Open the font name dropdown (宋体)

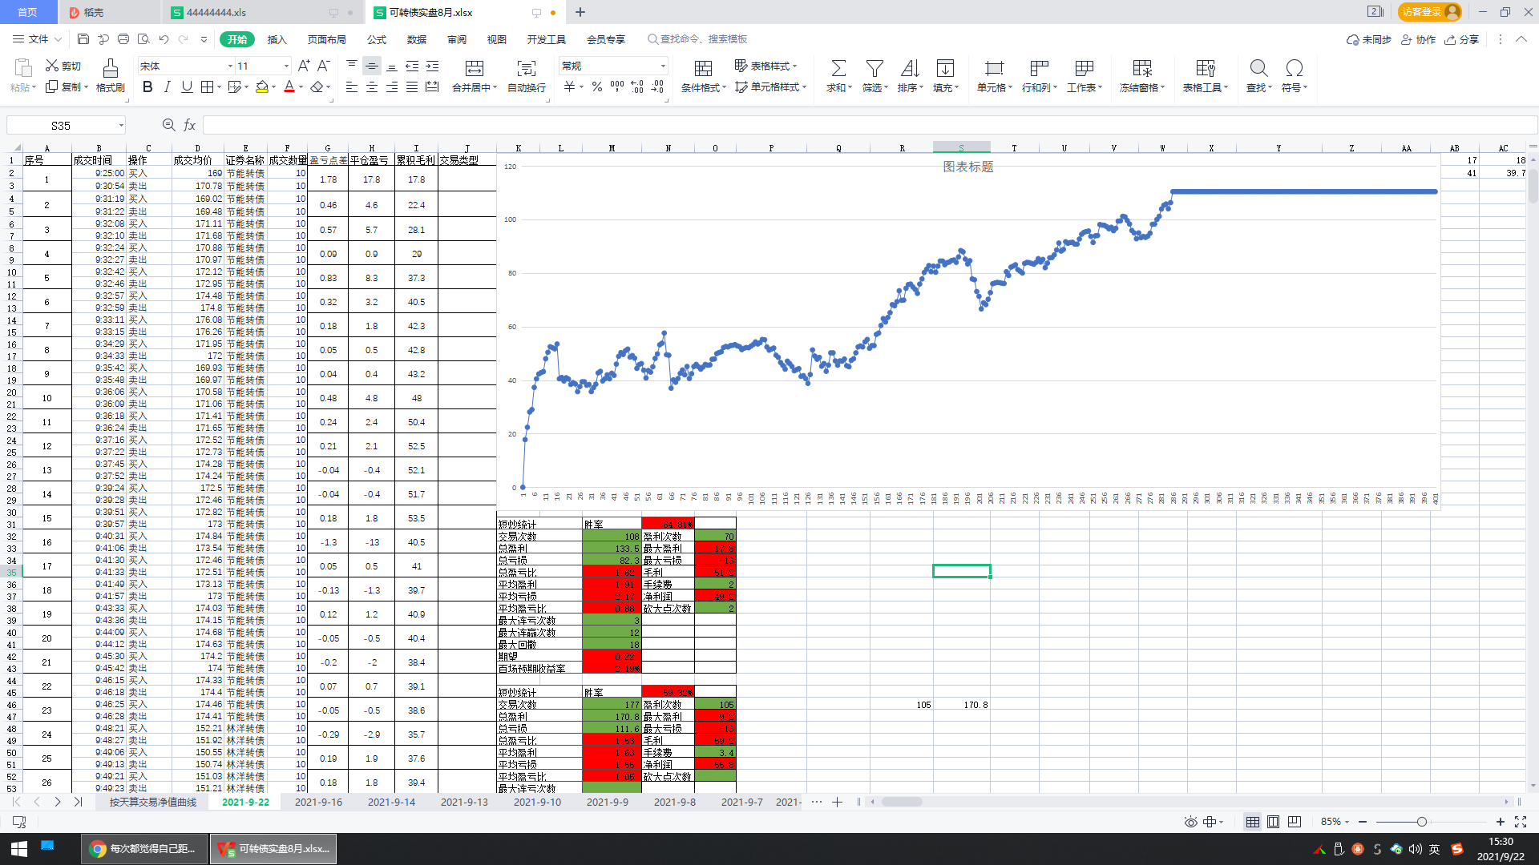[x=230, y=66]
